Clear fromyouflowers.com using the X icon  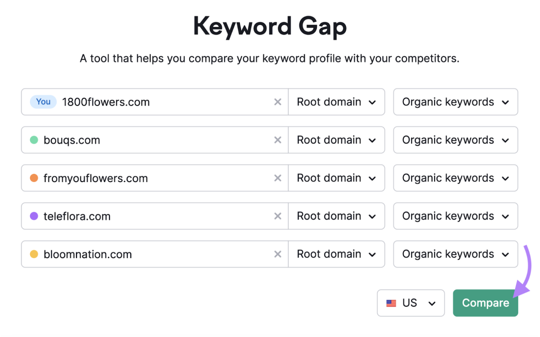click(277, 178)
